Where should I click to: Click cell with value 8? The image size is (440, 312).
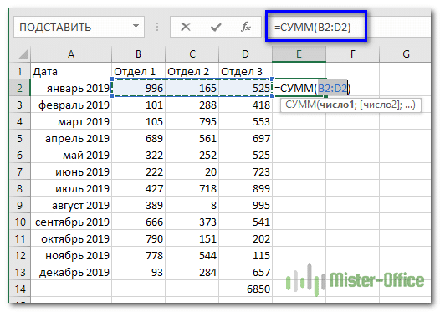[x=192, y=205]
